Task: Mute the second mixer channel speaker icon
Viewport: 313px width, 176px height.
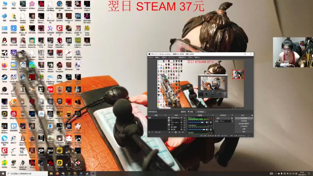Action: tap(207, 129)
